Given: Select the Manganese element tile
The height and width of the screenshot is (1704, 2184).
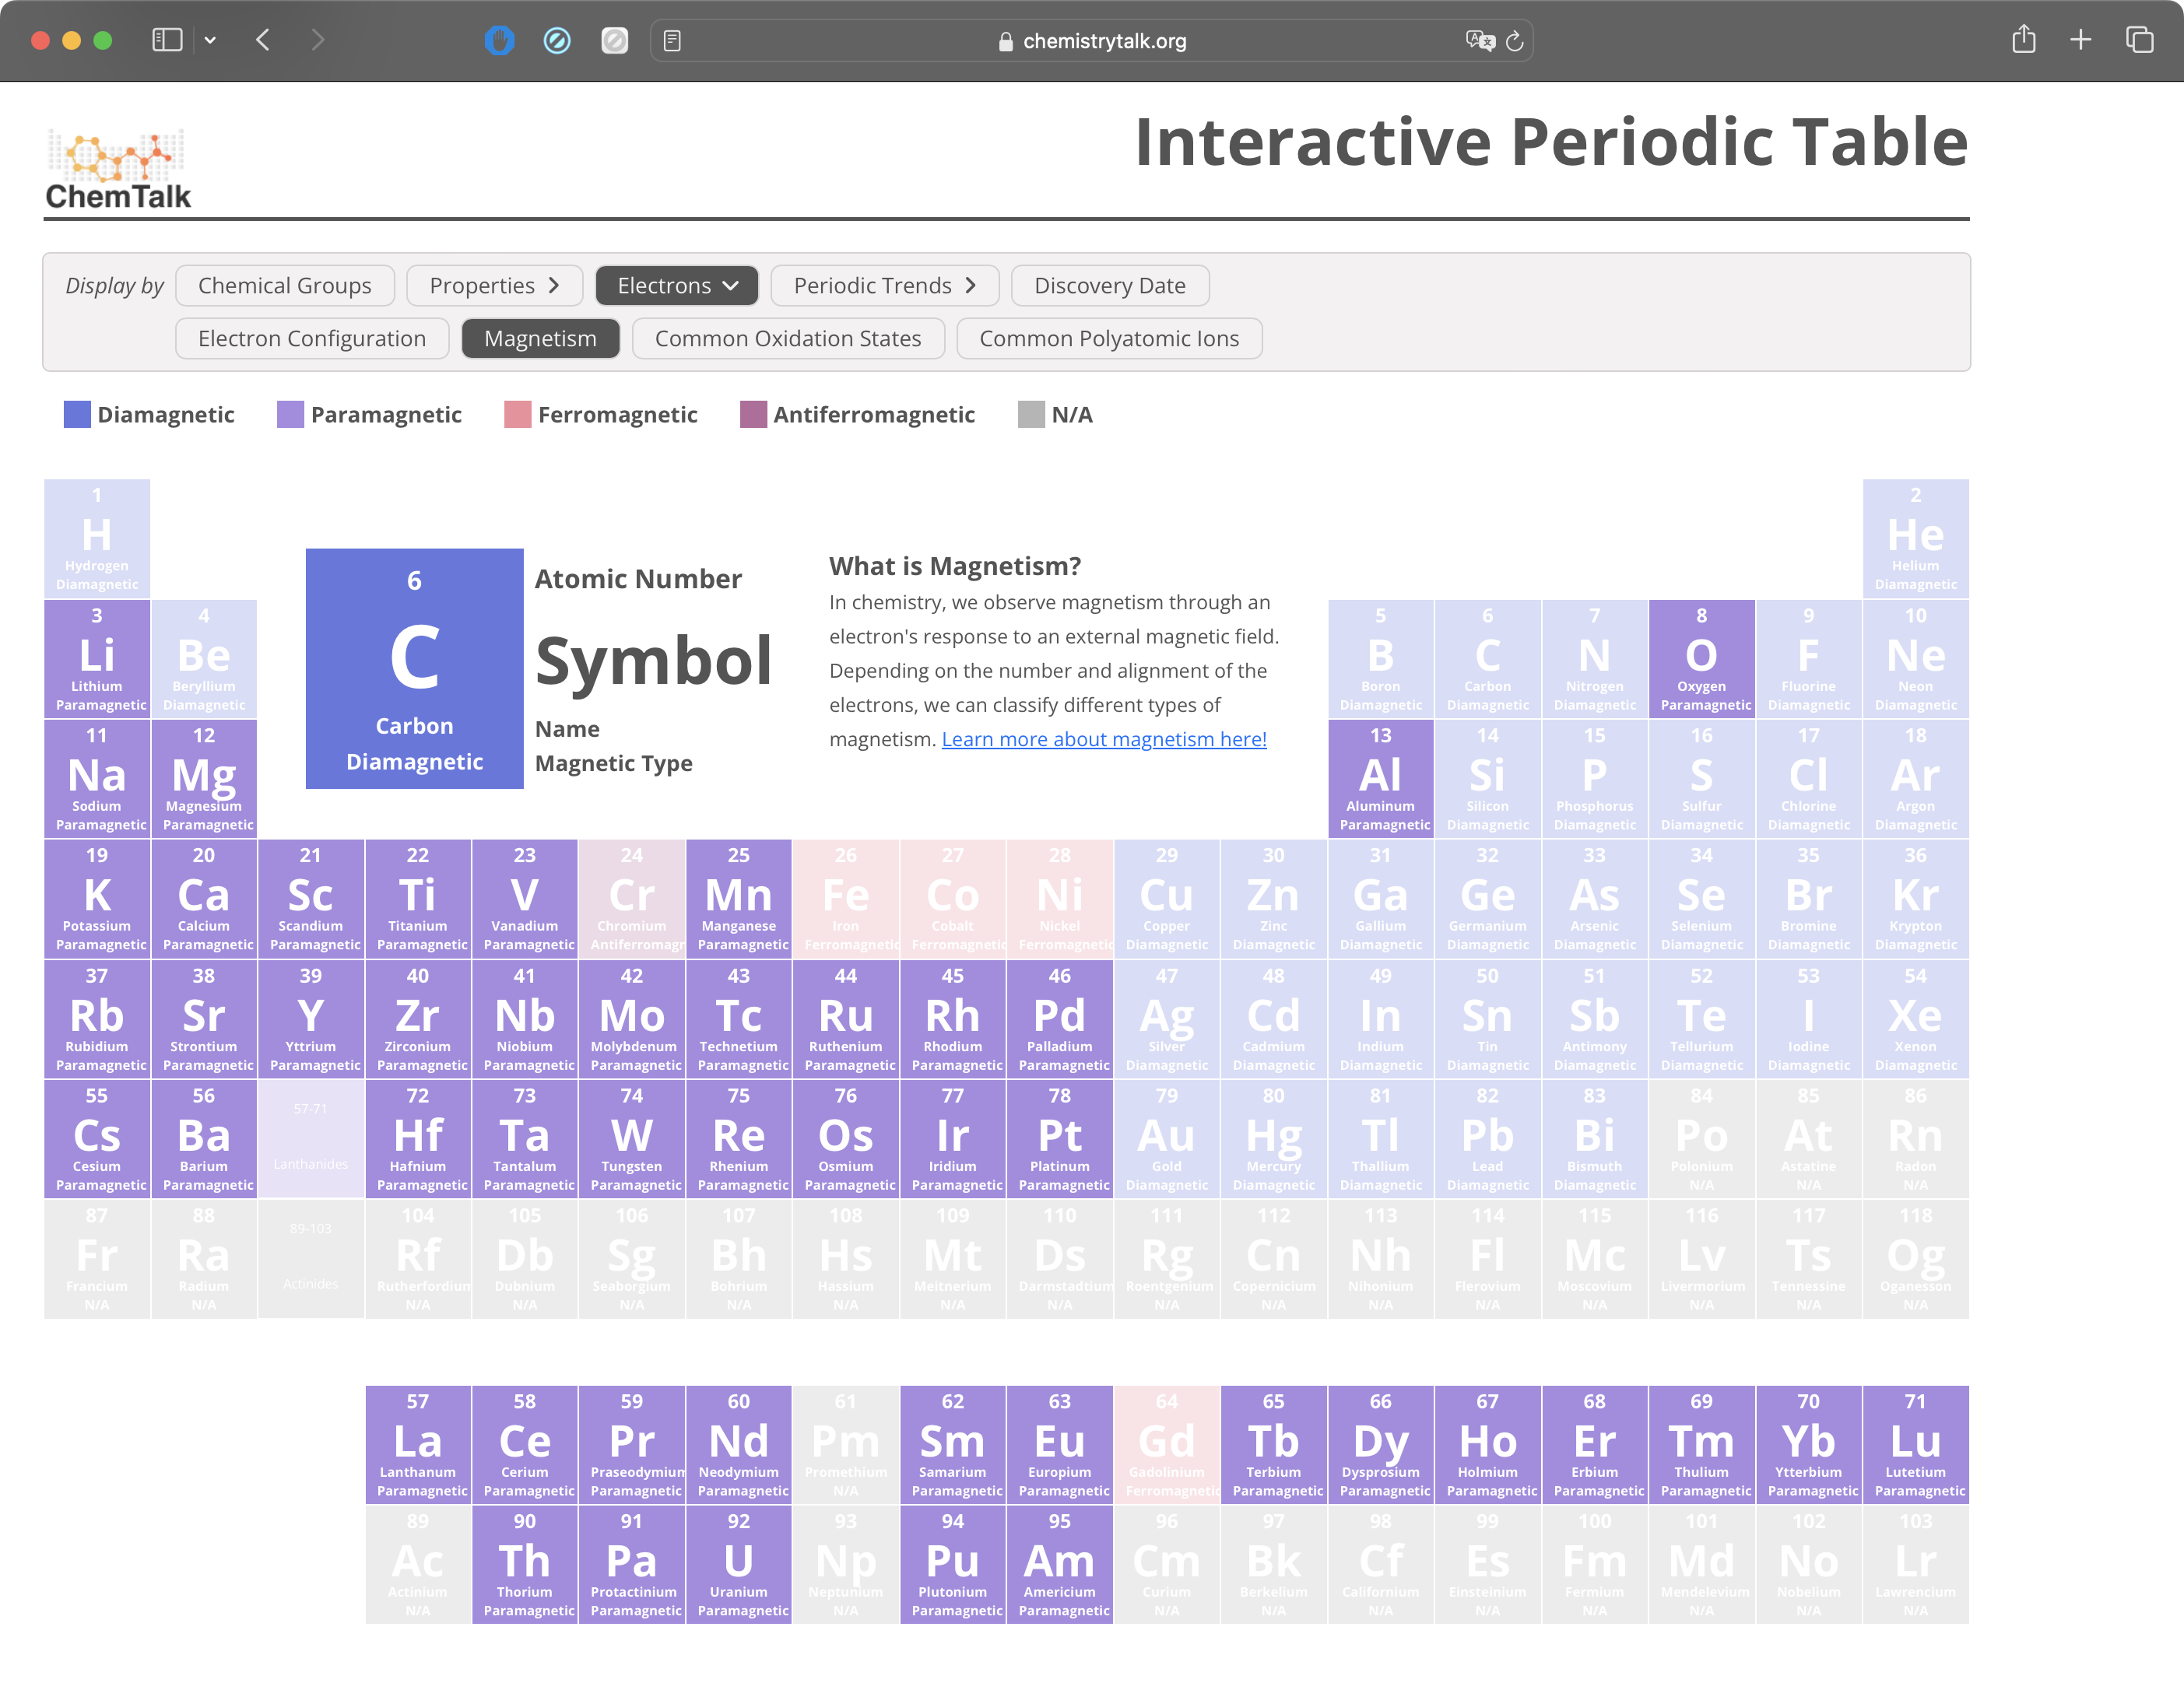Looking at the screenshot, I should (738, 899).
